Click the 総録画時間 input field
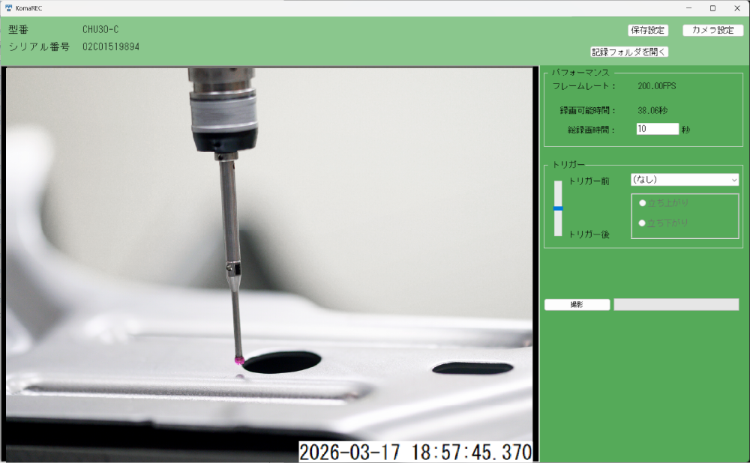 pyautogui.click(x=657, y=129)
